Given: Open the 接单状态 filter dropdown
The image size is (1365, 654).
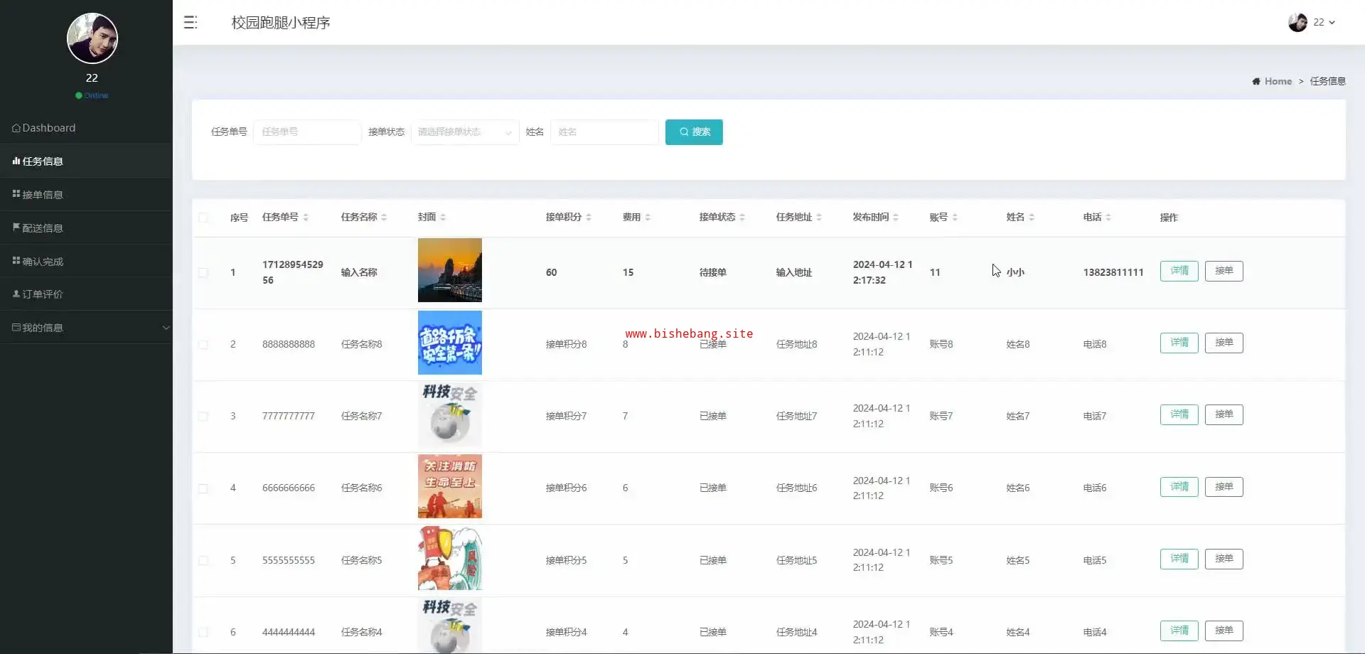Looking at the screenshot, I should coord(465,132).
